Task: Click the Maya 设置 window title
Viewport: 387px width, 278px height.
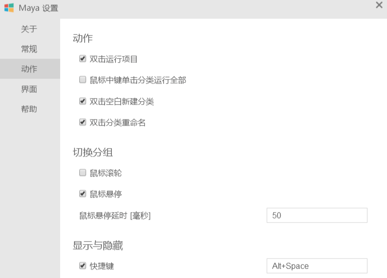Action: 39,8
